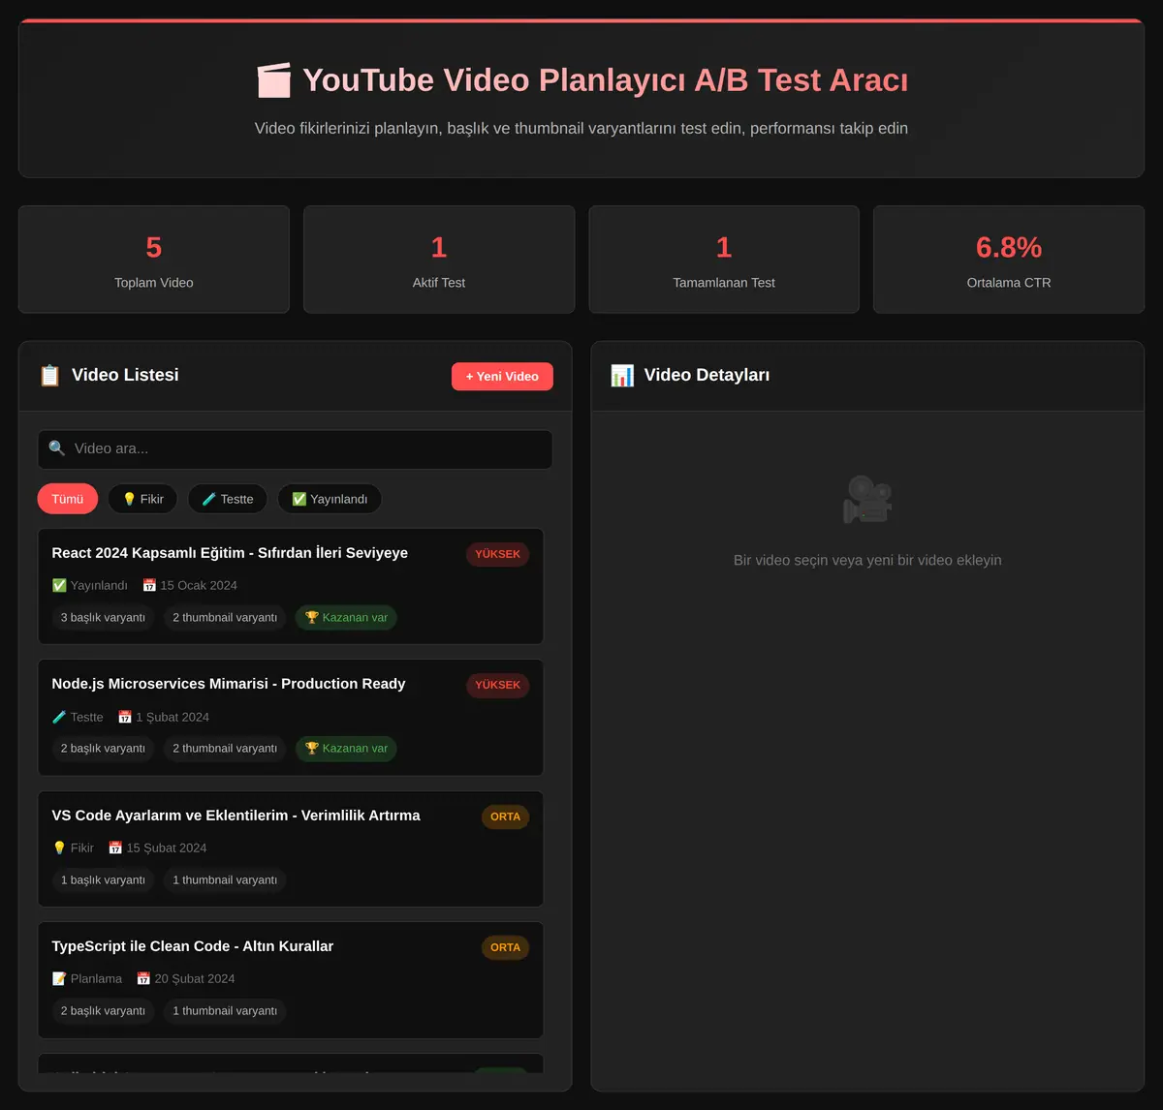Open the React 2024 Kapsamlı Eğitim video
This screenshot has width=1163, height=1110.
(x=291, y=586)
